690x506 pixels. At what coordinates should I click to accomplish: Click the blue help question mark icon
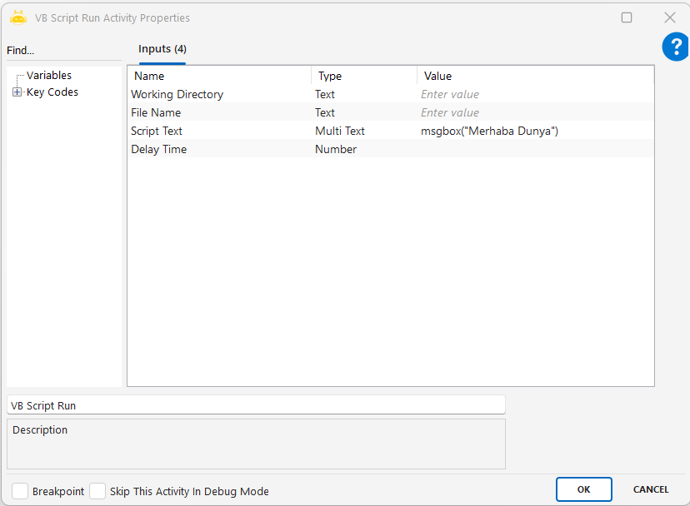[x=674, y=47]
